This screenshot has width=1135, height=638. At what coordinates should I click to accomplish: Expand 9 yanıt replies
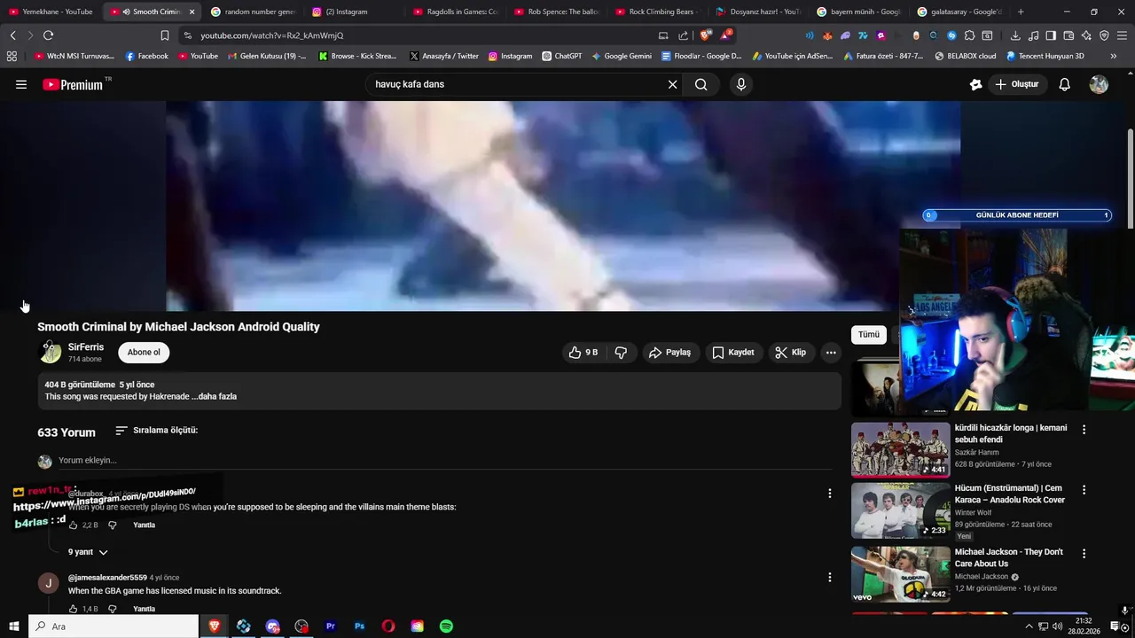(88, 552)
